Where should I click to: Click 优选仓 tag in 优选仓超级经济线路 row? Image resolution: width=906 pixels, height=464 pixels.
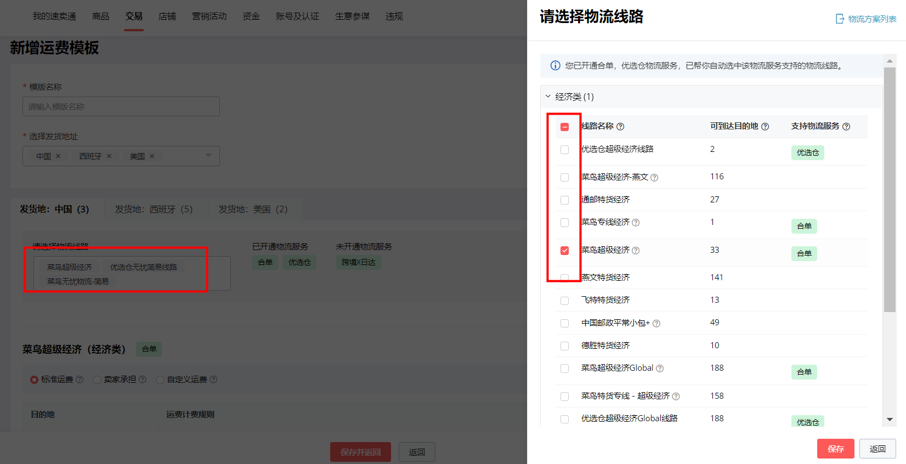(x=808, y=152)
